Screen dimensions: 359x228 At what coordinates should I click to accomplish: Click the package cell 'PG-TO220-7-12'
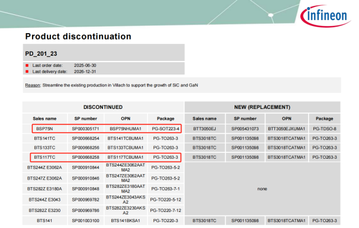point(166,210)
